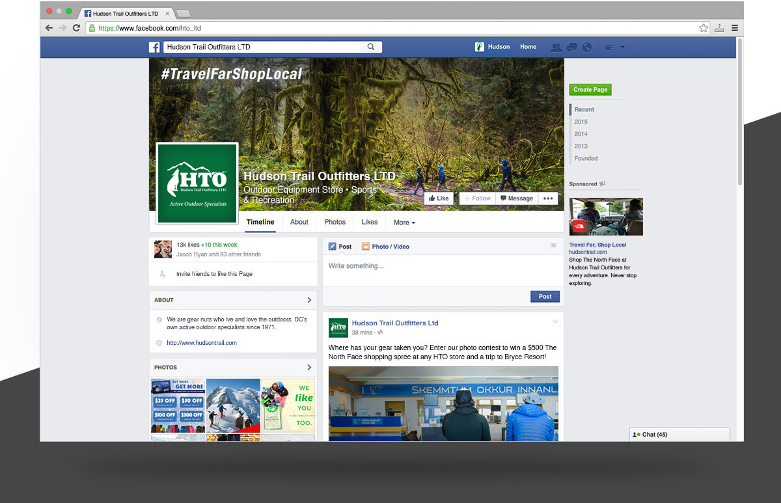Screen dimensions: 781x503
Task: Switch to the About tab
Action: [x=299, y=222]
